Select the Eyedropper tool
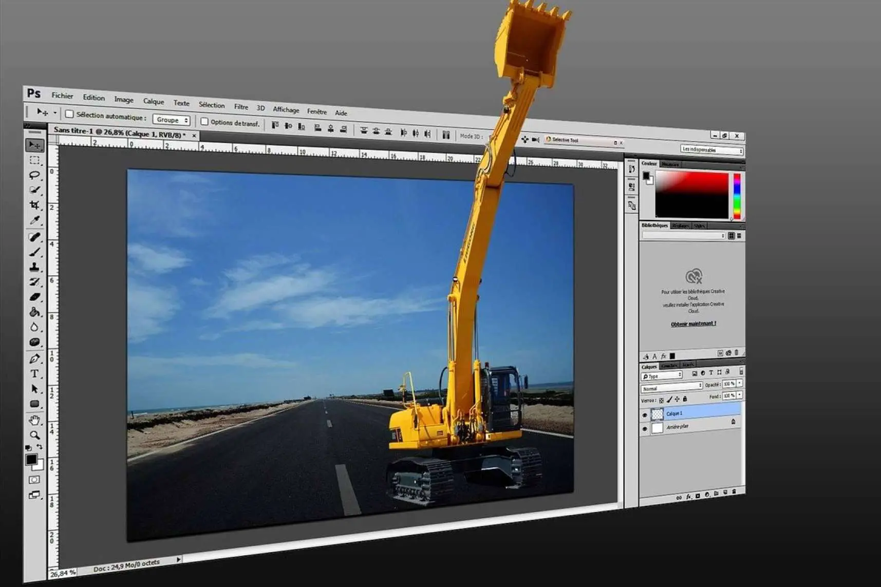The width and height of the screenshot is (881, 587). tap(34, 221)
